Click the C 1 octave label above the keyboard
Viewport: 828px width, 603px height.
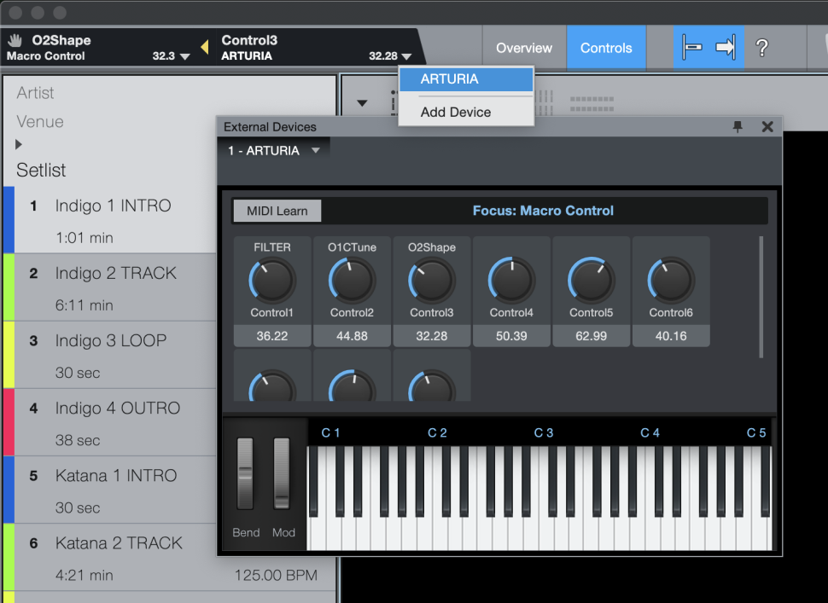click(330, 432)
